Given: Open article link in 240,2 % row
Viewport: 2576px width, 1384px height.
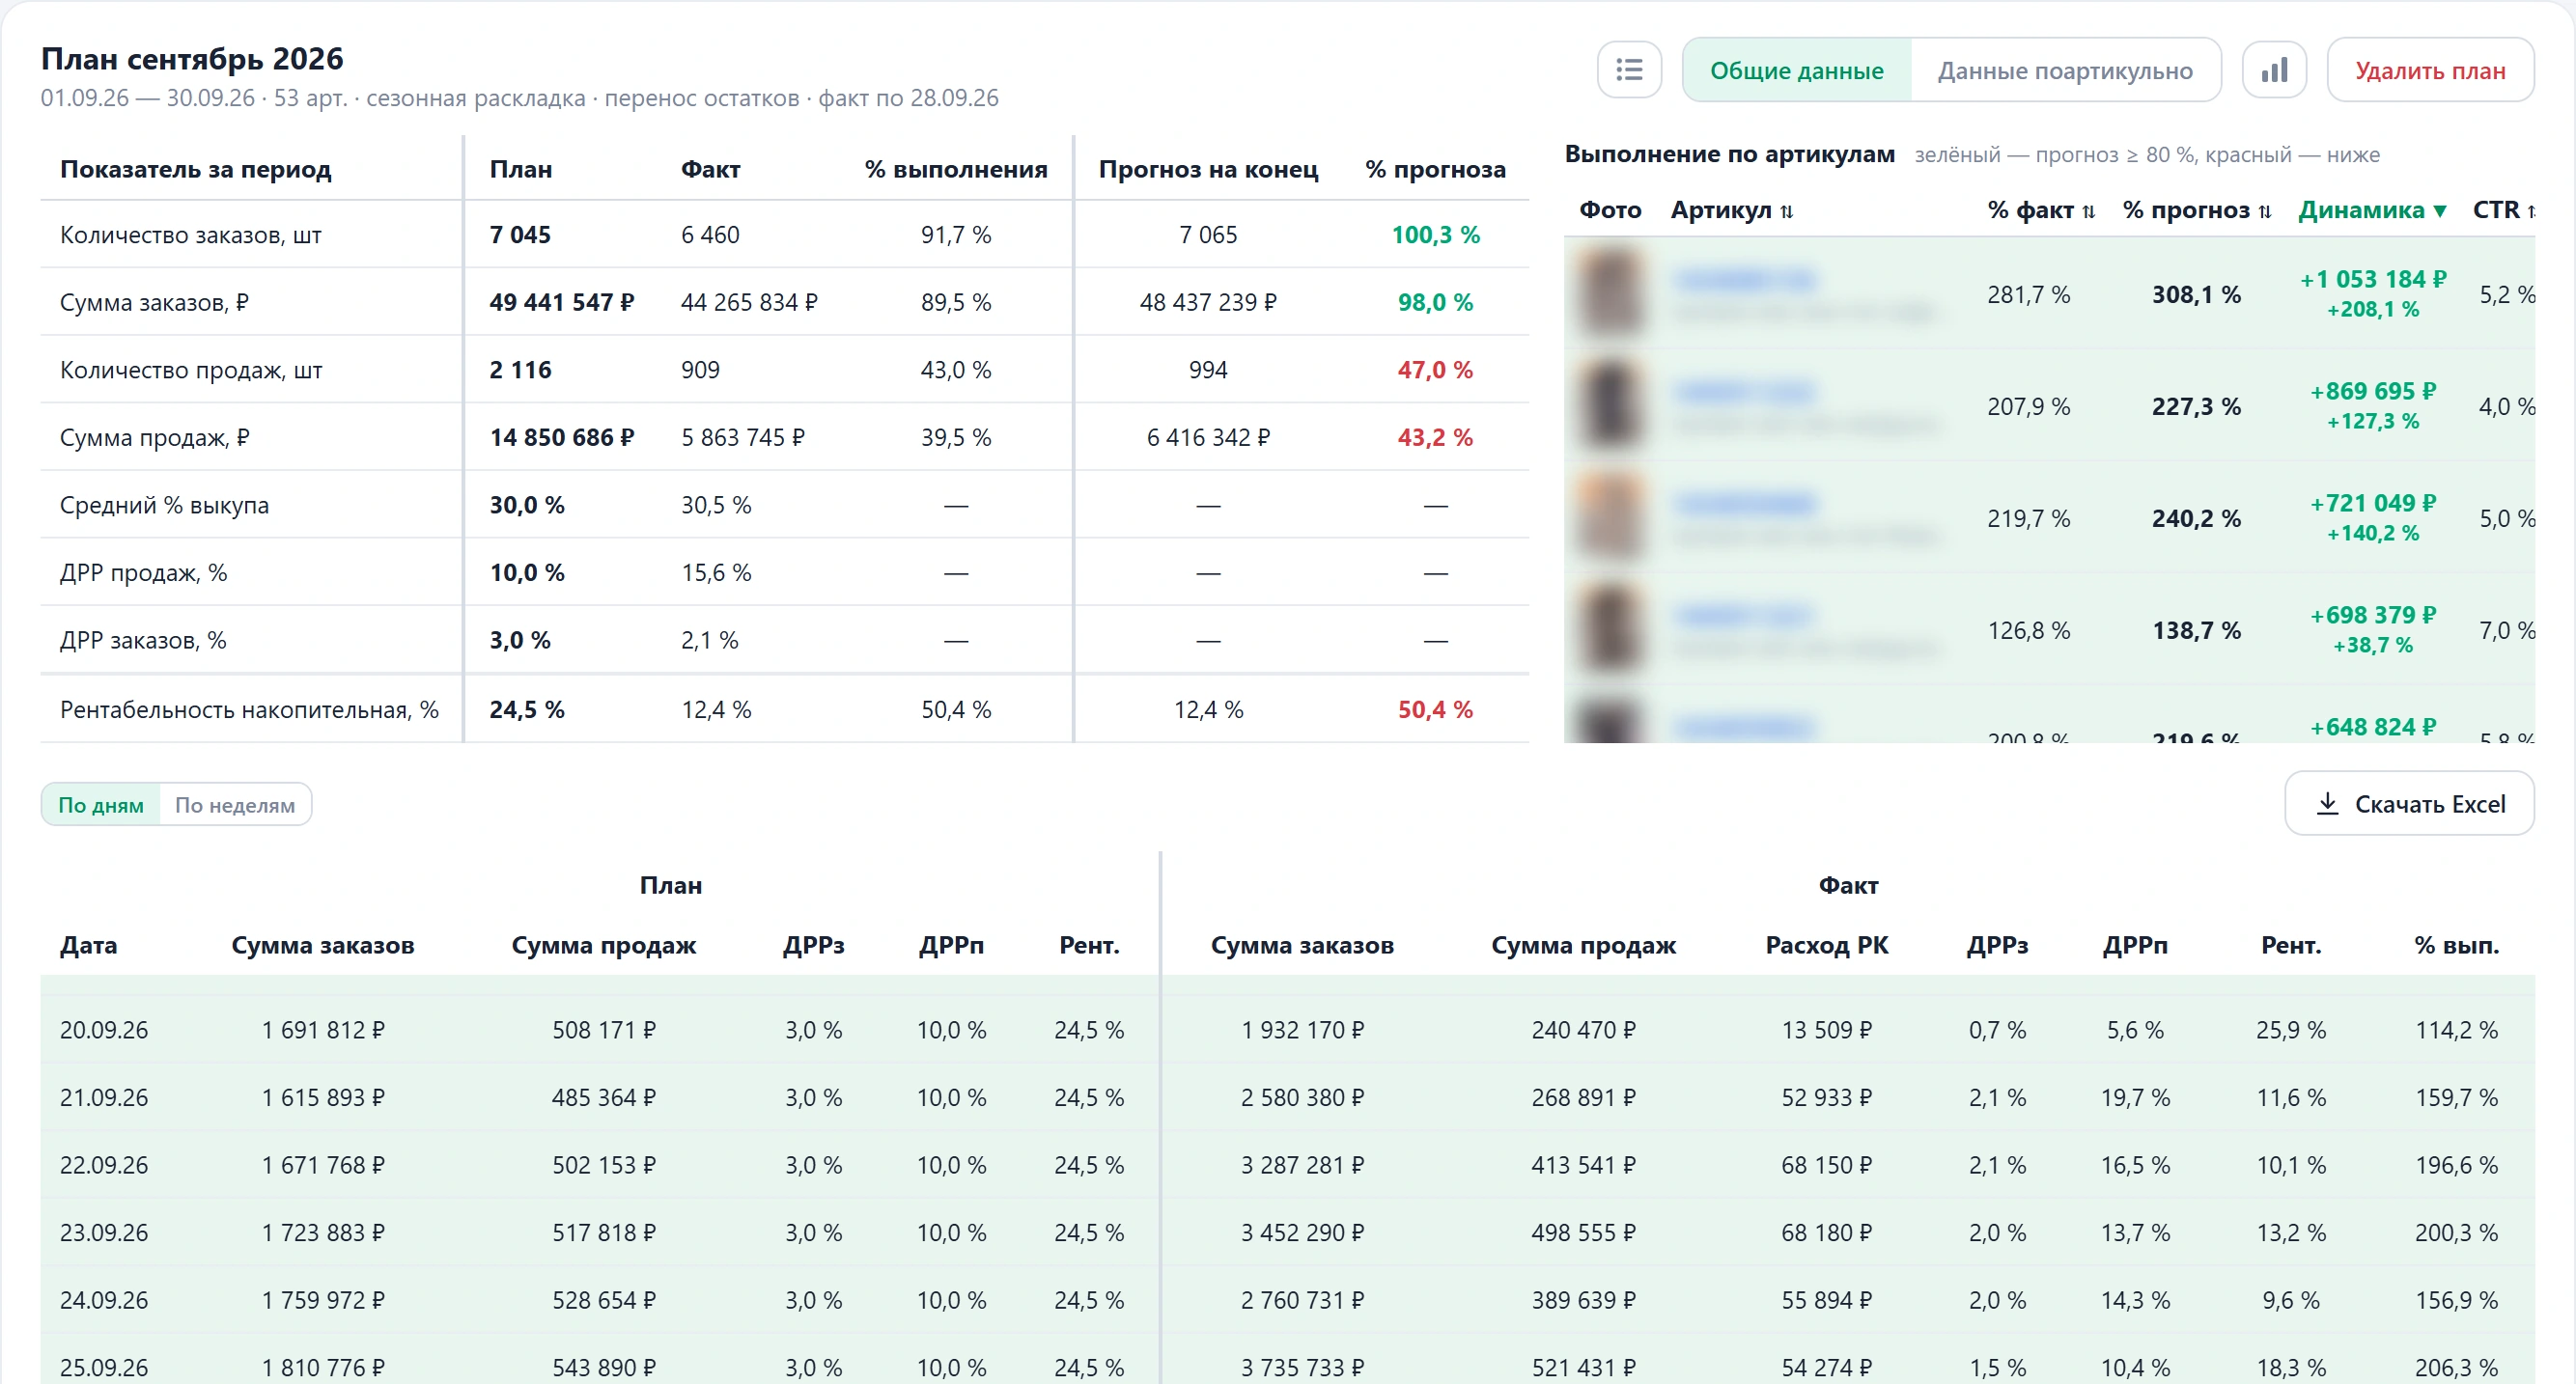Looking at the screenshot, I should [x=1744, y=503].
